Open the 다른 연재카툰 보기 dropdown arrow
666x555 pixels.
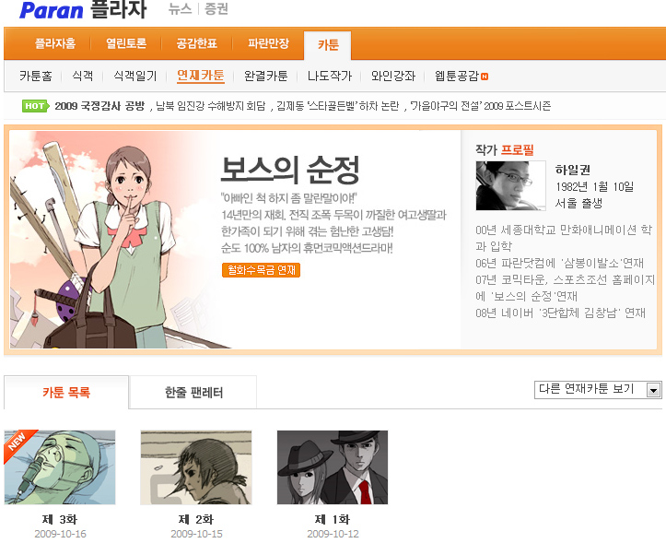point(653,390)
